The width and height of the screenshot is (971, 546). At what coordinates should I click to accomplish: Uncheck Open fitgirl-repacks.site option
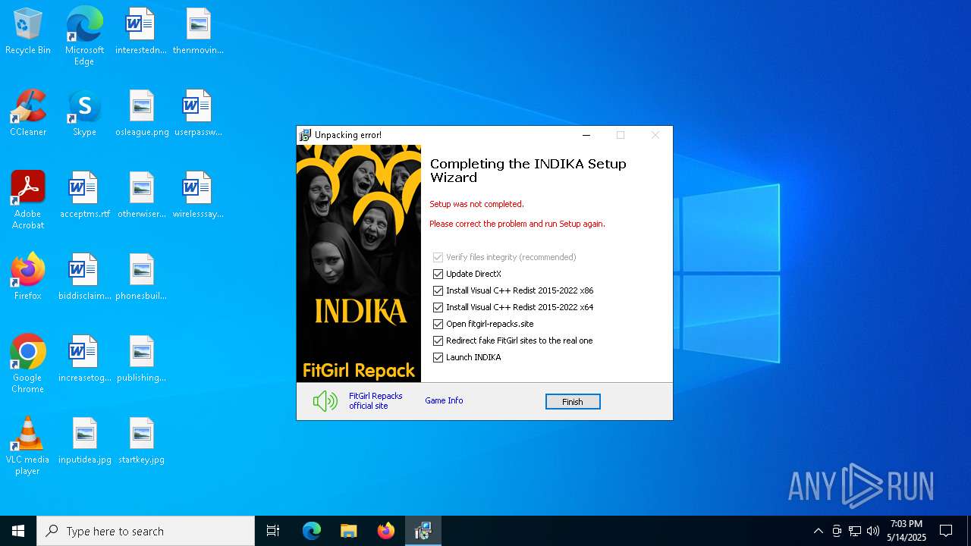tap(438, 324)
